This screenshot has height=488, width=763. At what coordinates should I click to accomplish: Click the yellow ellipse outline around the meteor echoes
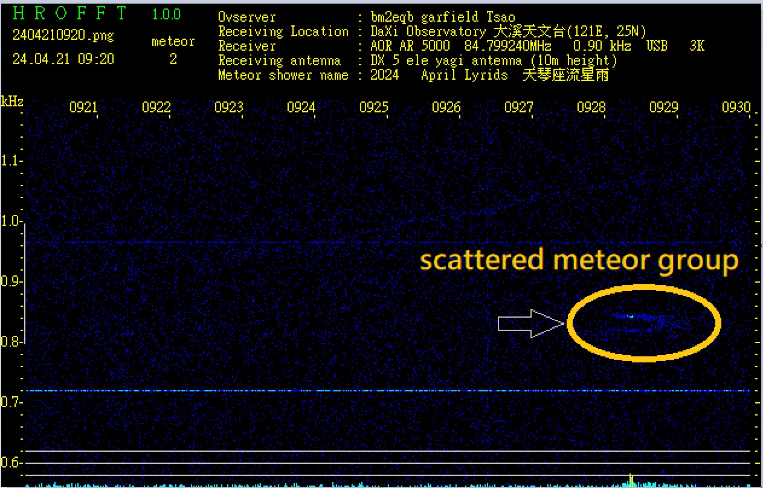coord(643,287)
